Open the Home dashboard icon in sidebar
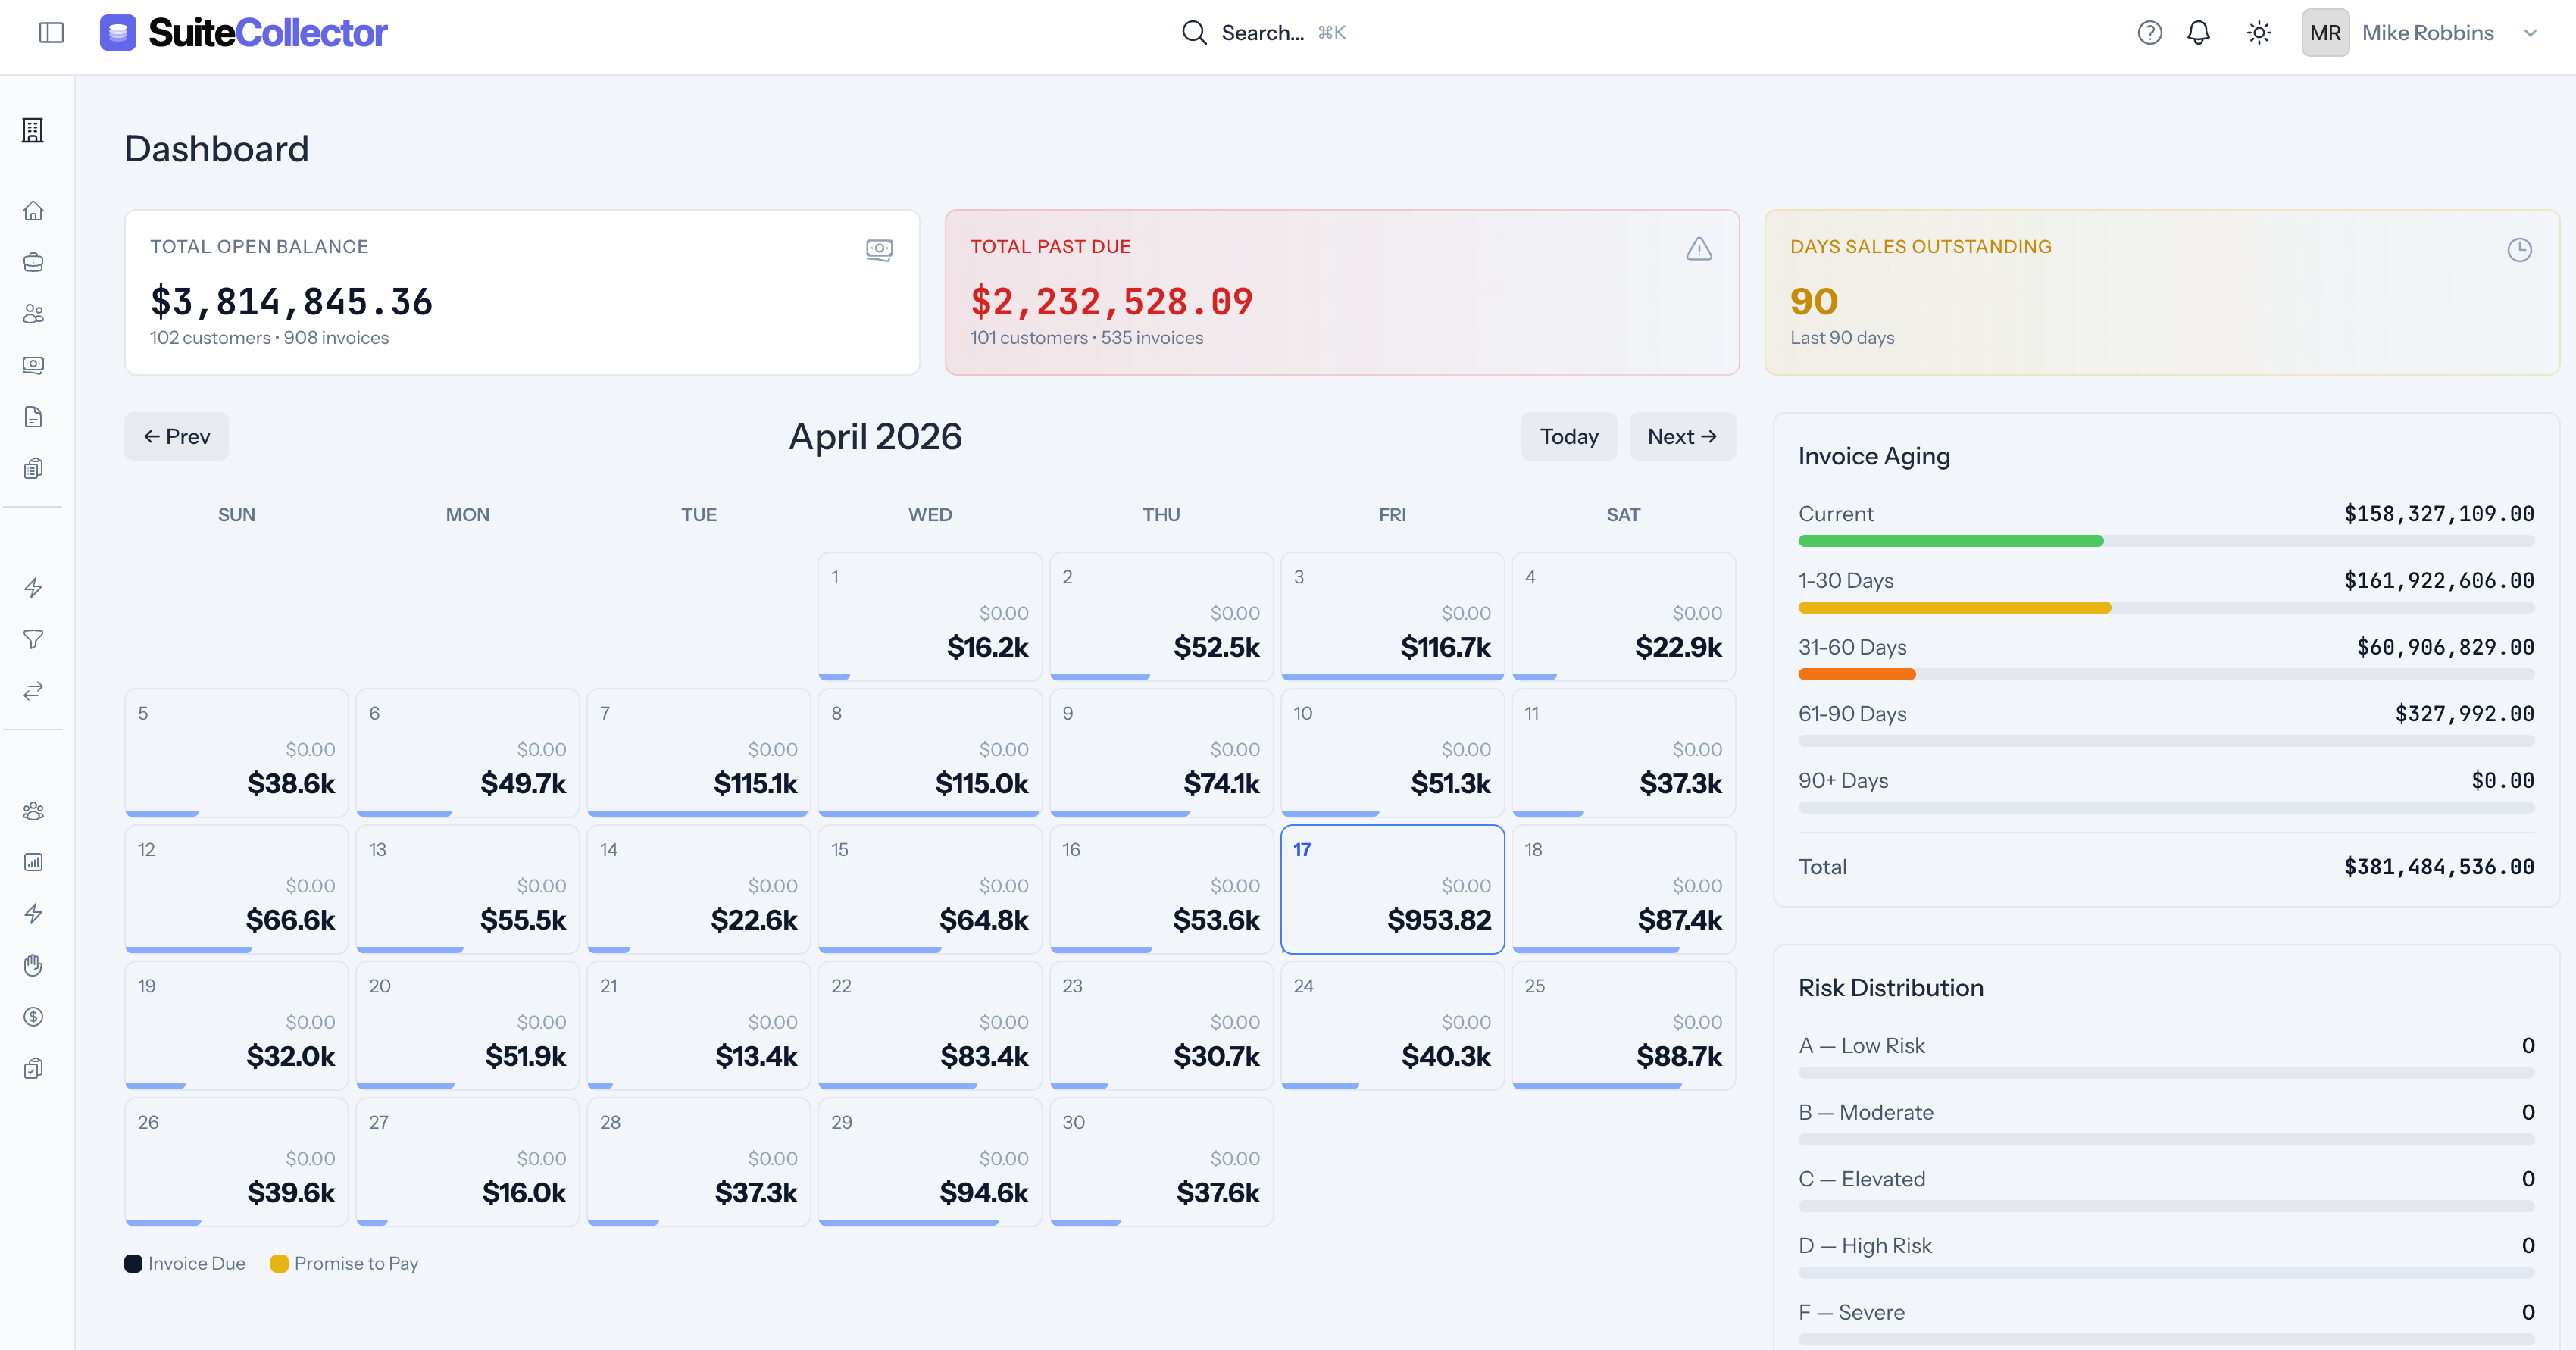2576x1350 pixels. (x=33, y=211)
